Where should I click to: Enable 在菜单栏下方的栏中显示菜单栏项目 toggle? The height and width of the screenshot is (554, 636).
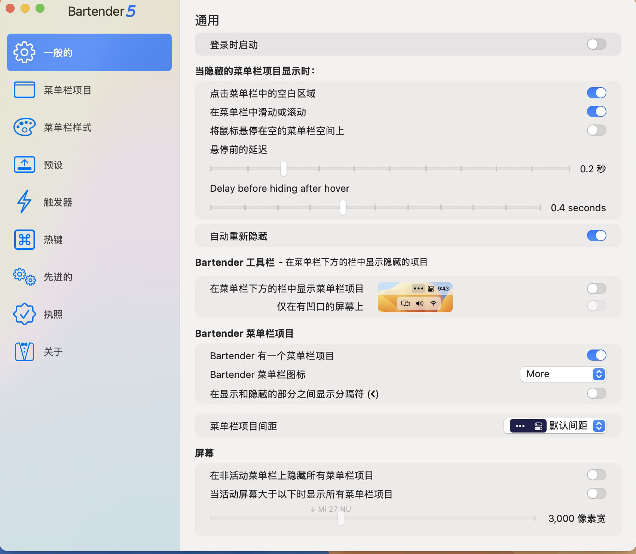(596, 289)
